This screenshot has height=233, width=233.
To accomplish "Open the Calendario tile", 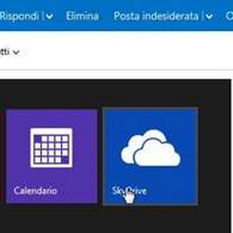I will click(x=52, y=156).
